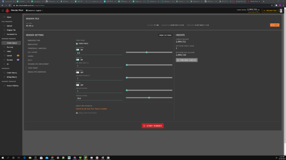Open Billing History in the sidebar
The width and height of the screenshot is (286, 160).
click(12, 77)
